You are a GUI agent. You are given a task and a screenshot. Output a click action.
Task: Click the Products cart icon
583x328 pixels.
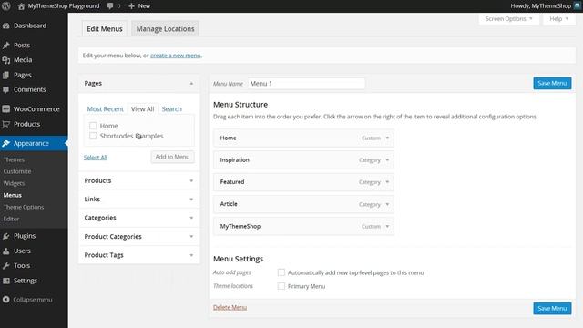tap(6, 124)
